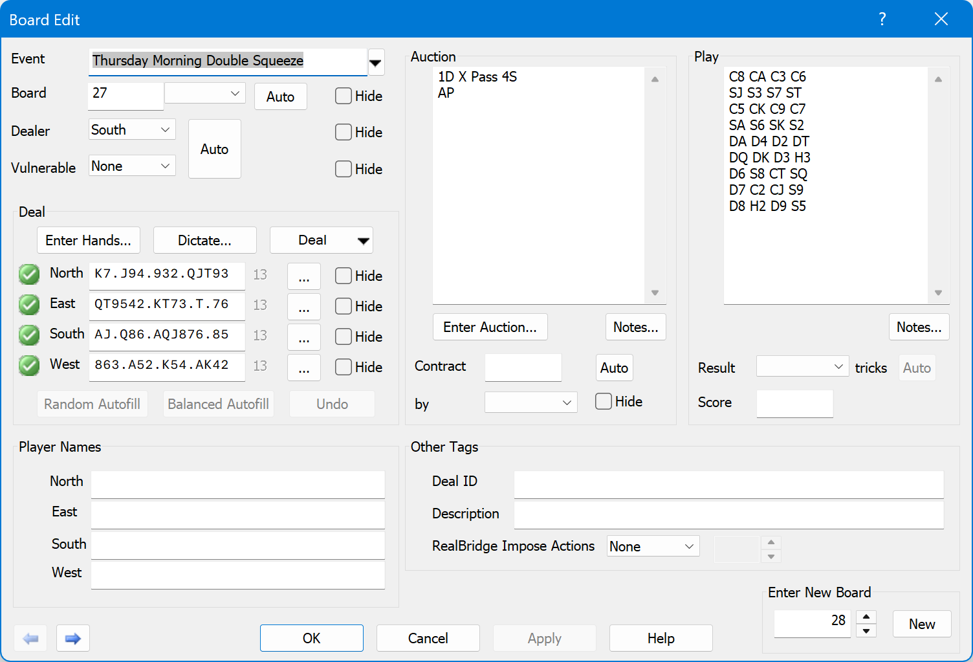Check the Hide box next to Contract by
Screen dimensions: 973x662
click(x=603, y=401)
